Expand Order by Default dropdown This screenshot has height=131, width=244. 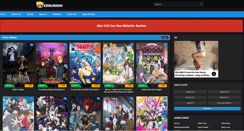pos(224,103)
